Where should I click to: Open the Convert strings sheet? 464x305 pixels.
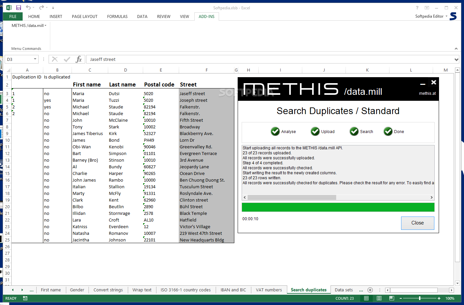pos(108,290)
